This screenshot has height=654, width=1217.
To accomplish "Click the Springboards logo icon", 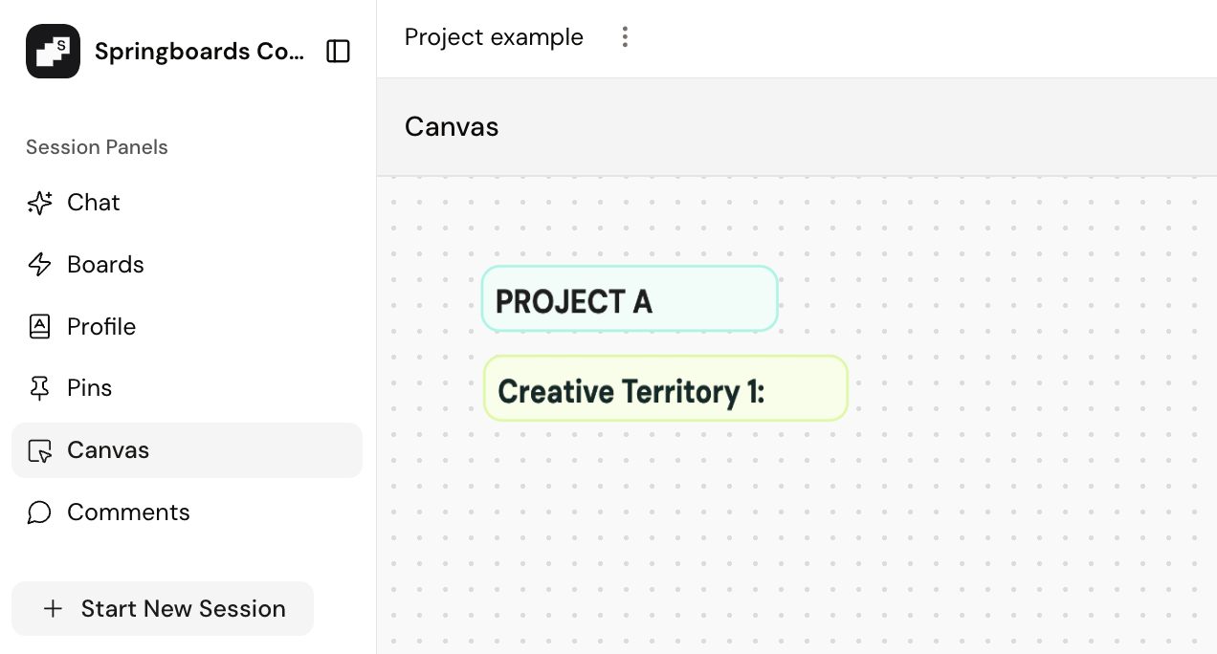I will click(53, 51).
